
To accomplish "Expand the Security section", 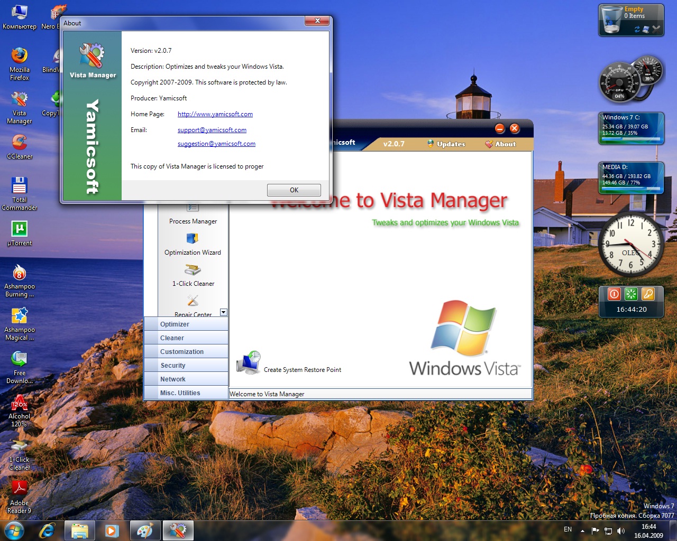I will [x=186, y=366].
